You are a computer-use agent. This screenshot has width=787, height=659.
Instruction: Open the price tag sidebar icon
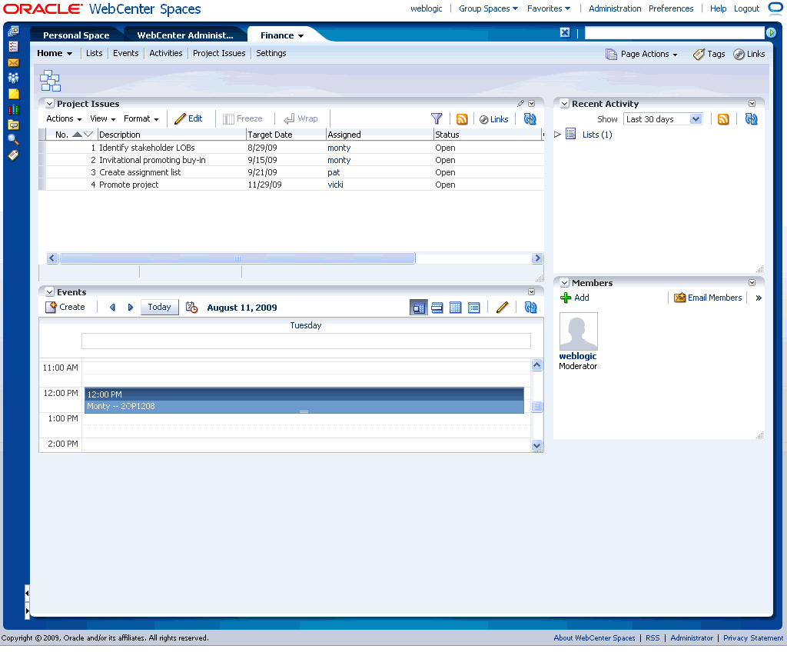(x=14, y=155)
